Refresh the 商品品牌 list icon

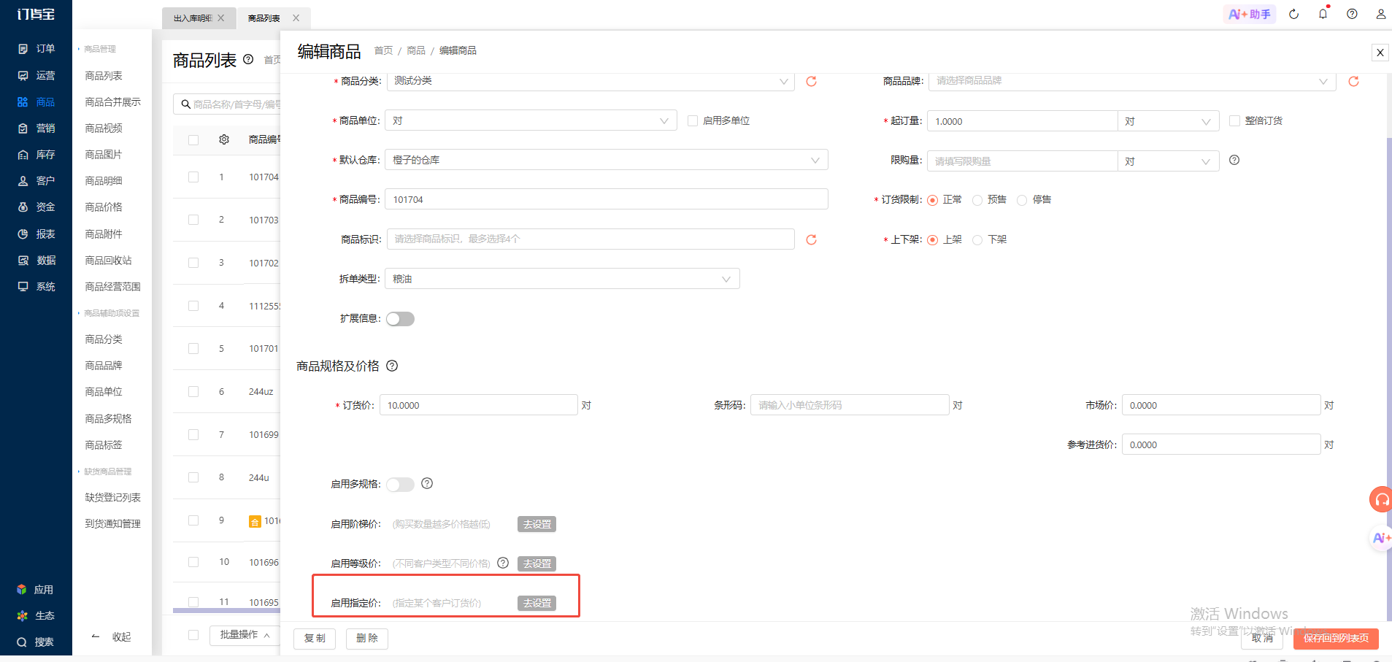click(x=1353, y=81)
